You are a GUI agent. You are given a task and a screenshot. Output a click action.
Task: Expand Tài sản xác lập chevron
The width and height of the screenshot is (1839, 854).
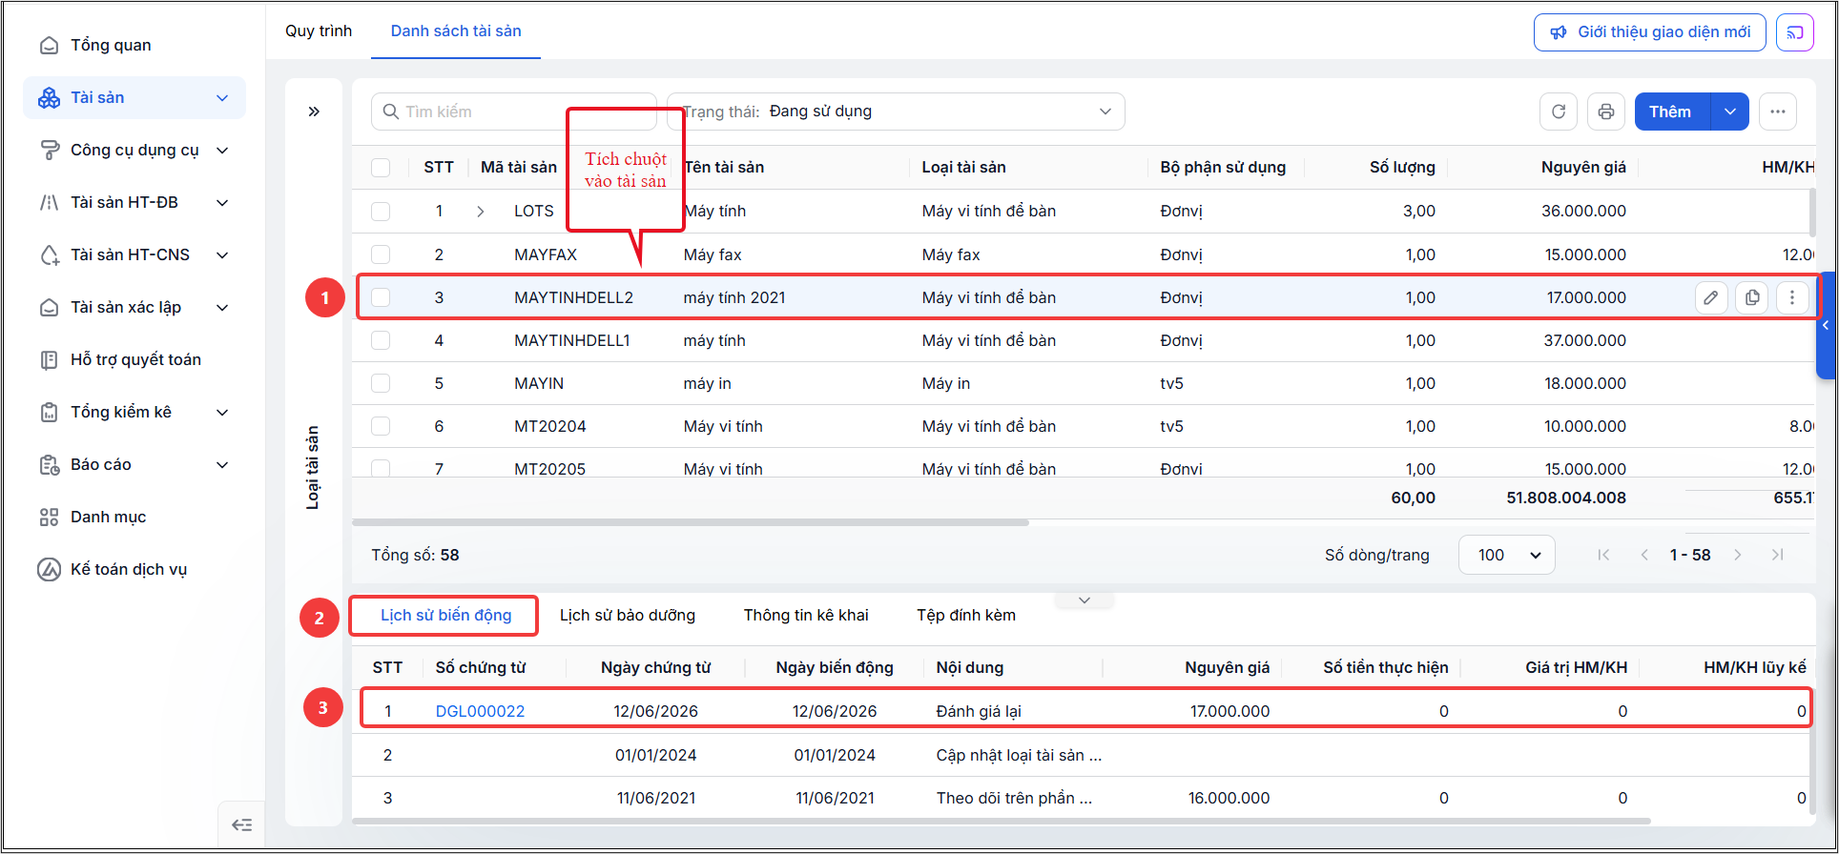[222, 308]
